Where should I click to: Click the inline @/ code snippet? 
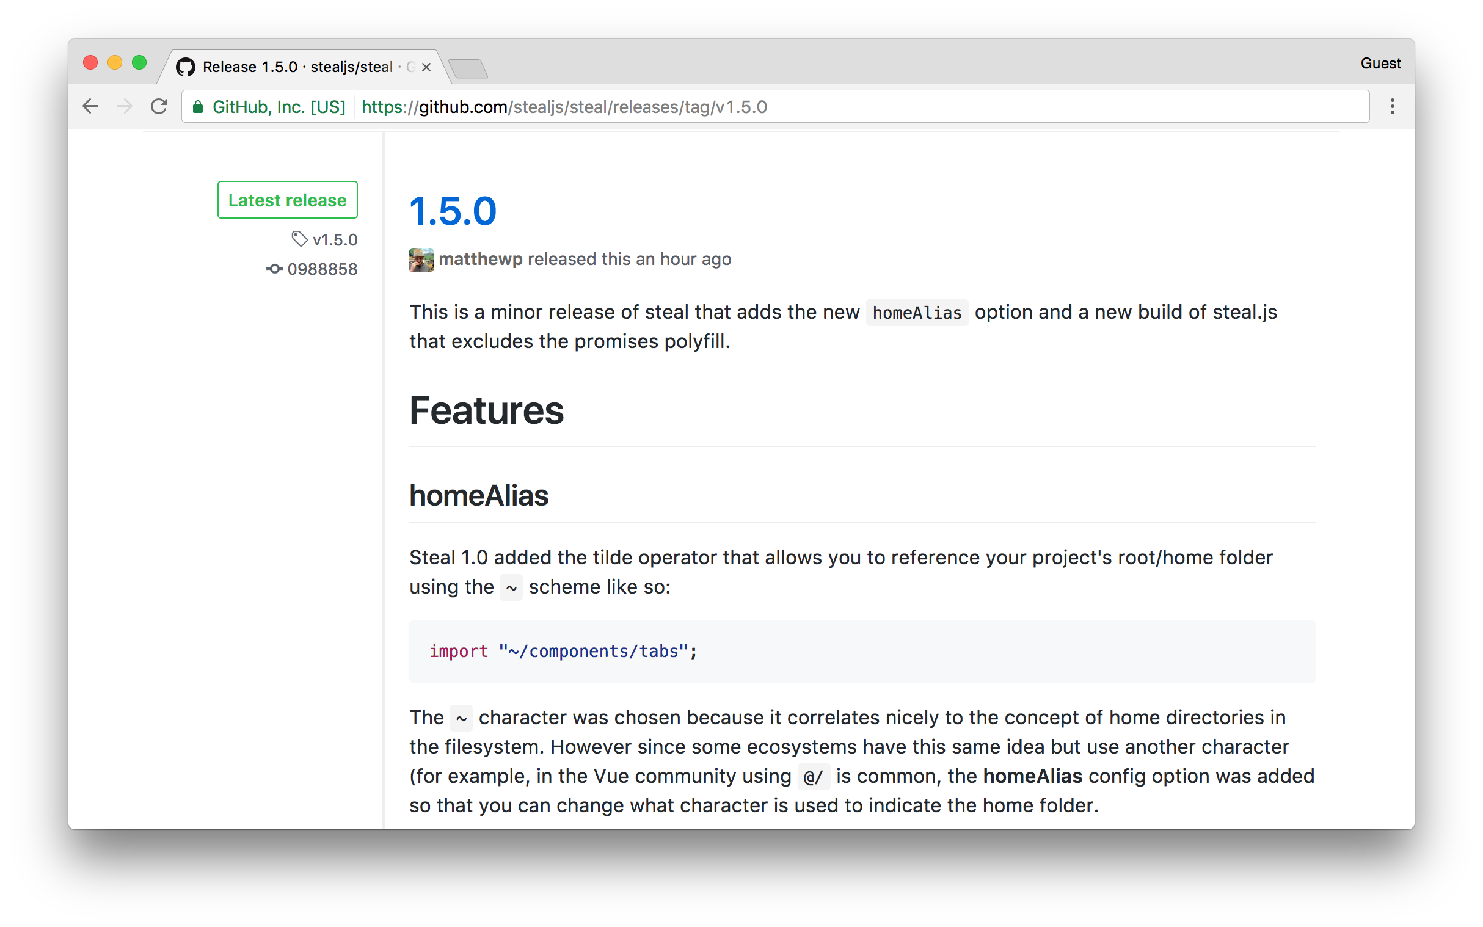click(813, 777)
